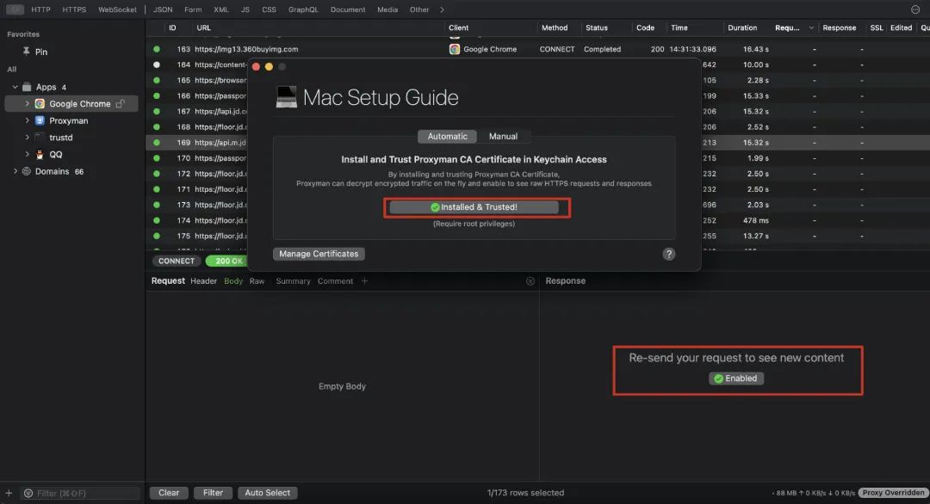The height and width of the screenshot is (504, 930).
Task: Open the Summary request tab
Action: [293, 281]
